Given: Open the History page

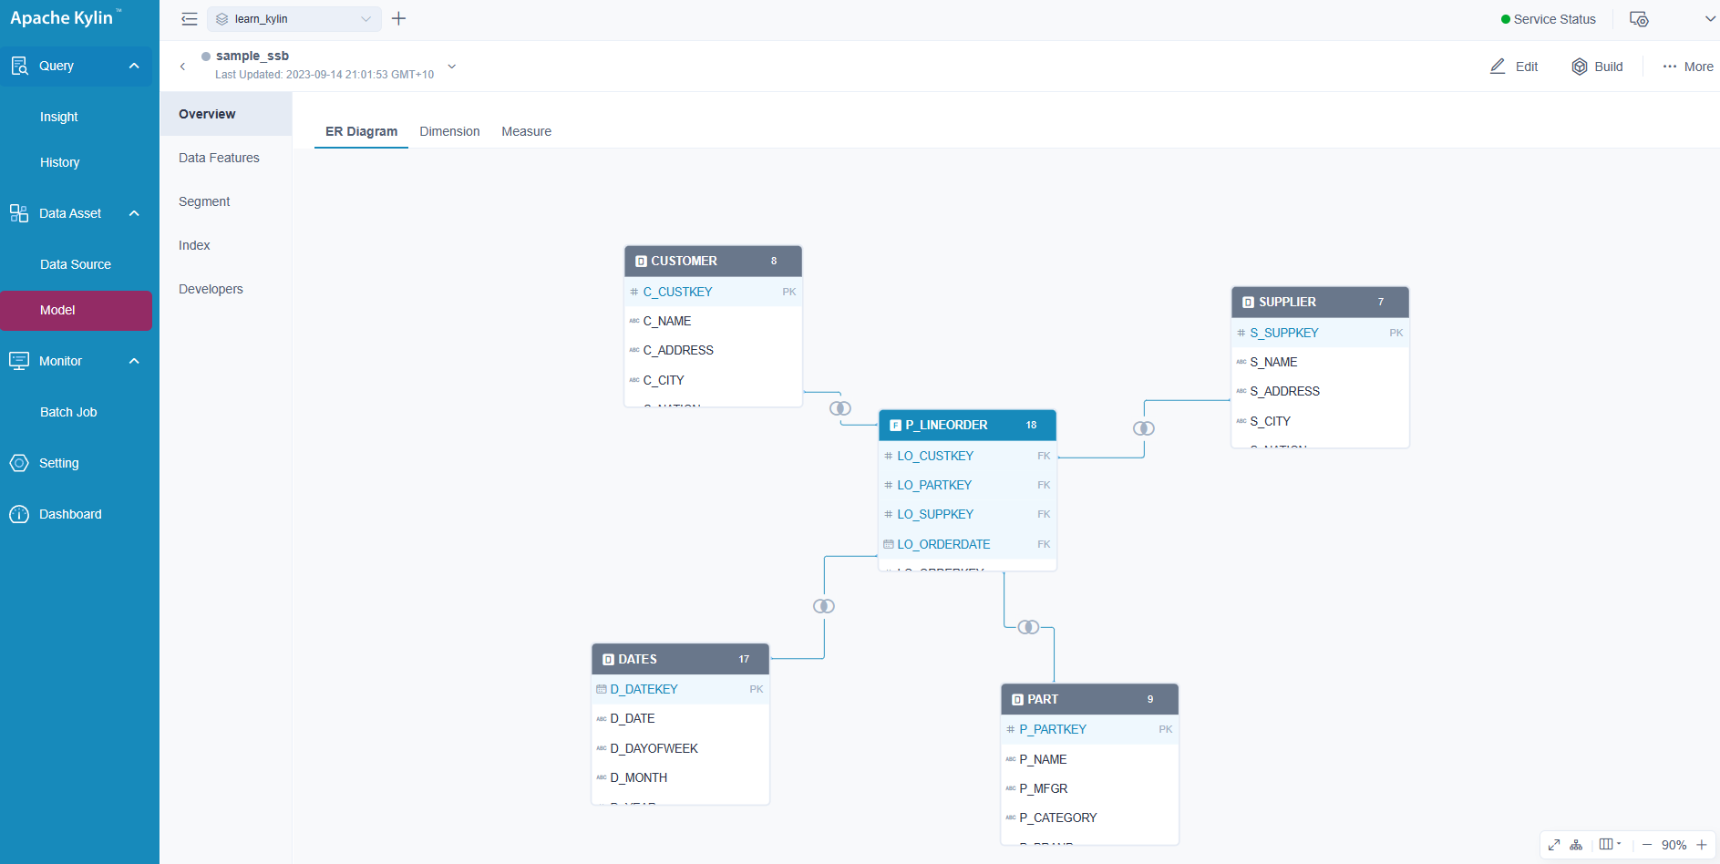Looking at the screenshot, I should coord(60,162).
